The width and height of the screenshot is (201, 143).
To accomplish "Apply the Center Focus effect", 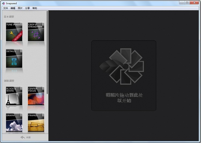I will 36,96.
